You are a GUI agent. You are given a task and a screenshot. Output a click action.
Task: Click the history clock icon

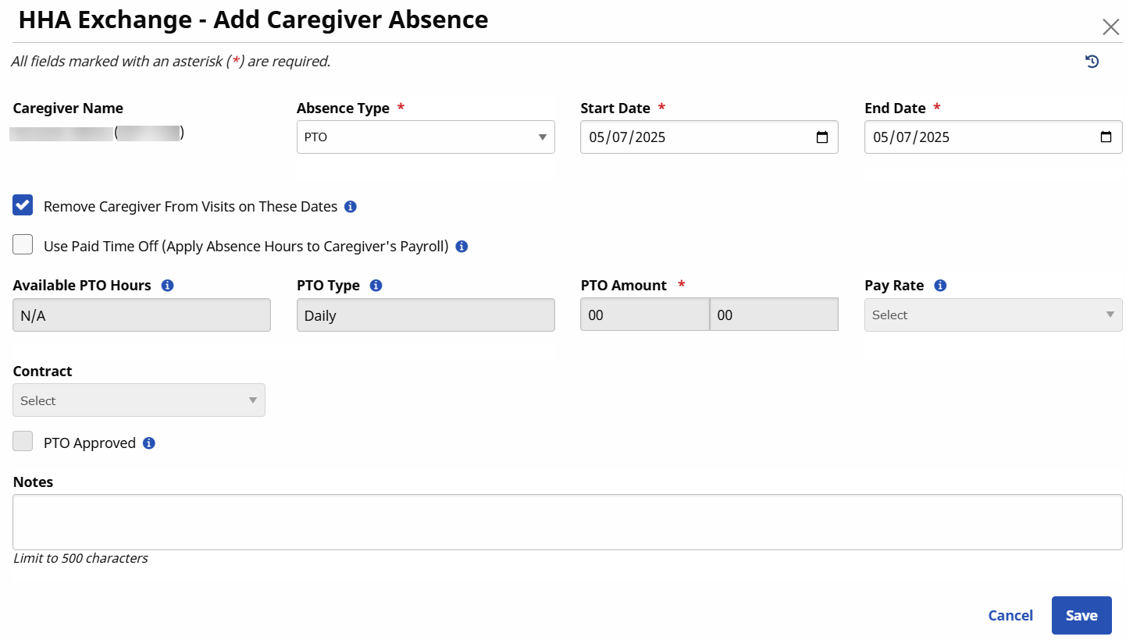1092,62
